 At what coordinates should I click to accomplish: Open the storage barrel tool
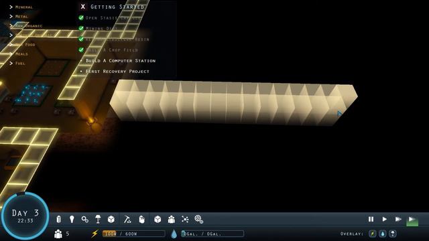tap(141, 220)
